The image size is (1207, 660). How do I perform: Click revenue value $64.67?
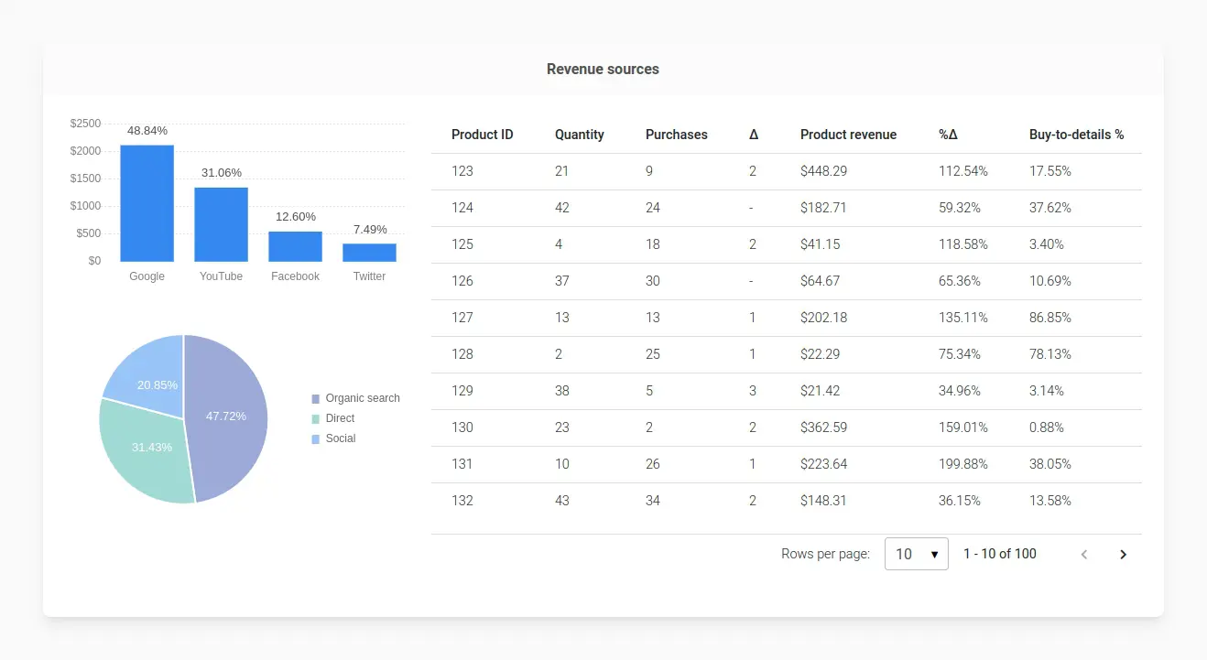pos(820,281)
